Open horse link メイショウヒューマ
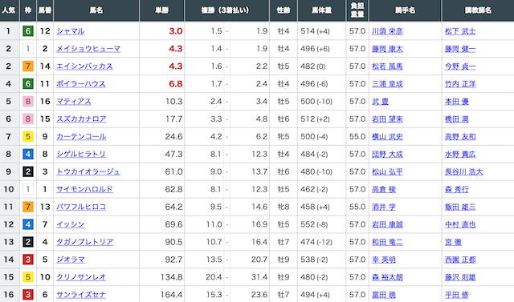 (x=88, y=49)
